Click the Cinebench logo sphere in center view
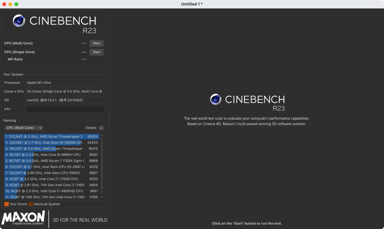 pyautogui.click(x=216, y=99)
